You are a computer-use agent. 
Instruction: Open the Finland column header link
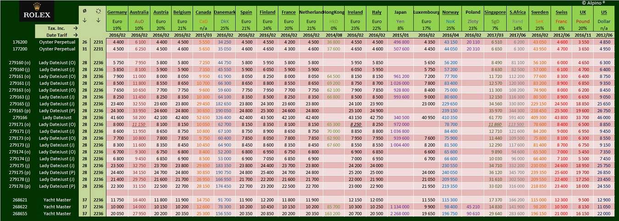(267, 12)
